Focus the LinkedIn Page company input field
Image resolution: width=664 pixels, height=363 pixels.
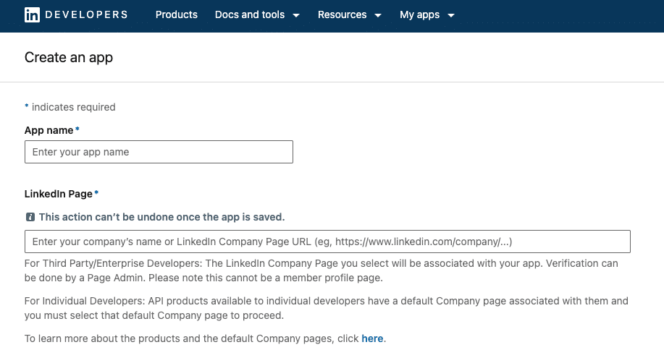[327, 242]
